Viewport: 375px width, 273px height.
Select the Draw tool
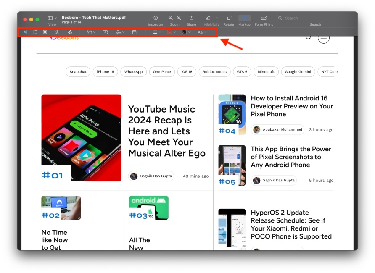pos(70,31)
